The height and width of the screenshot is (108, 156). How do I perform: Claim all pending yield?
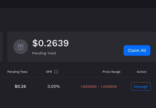[x=137, y=50]
